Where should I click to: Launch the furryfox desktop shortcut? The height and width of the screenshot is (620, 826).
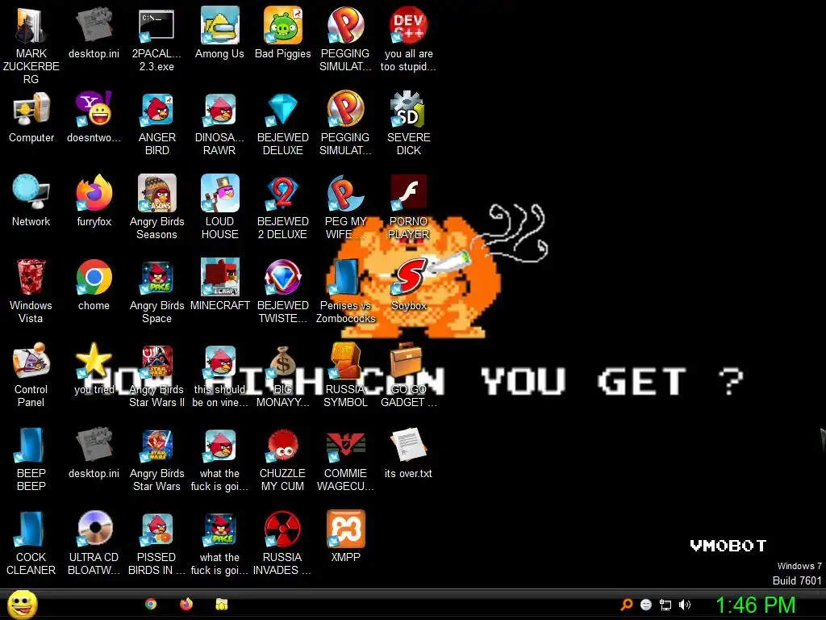pyautogui.click(x=94, y=193)
